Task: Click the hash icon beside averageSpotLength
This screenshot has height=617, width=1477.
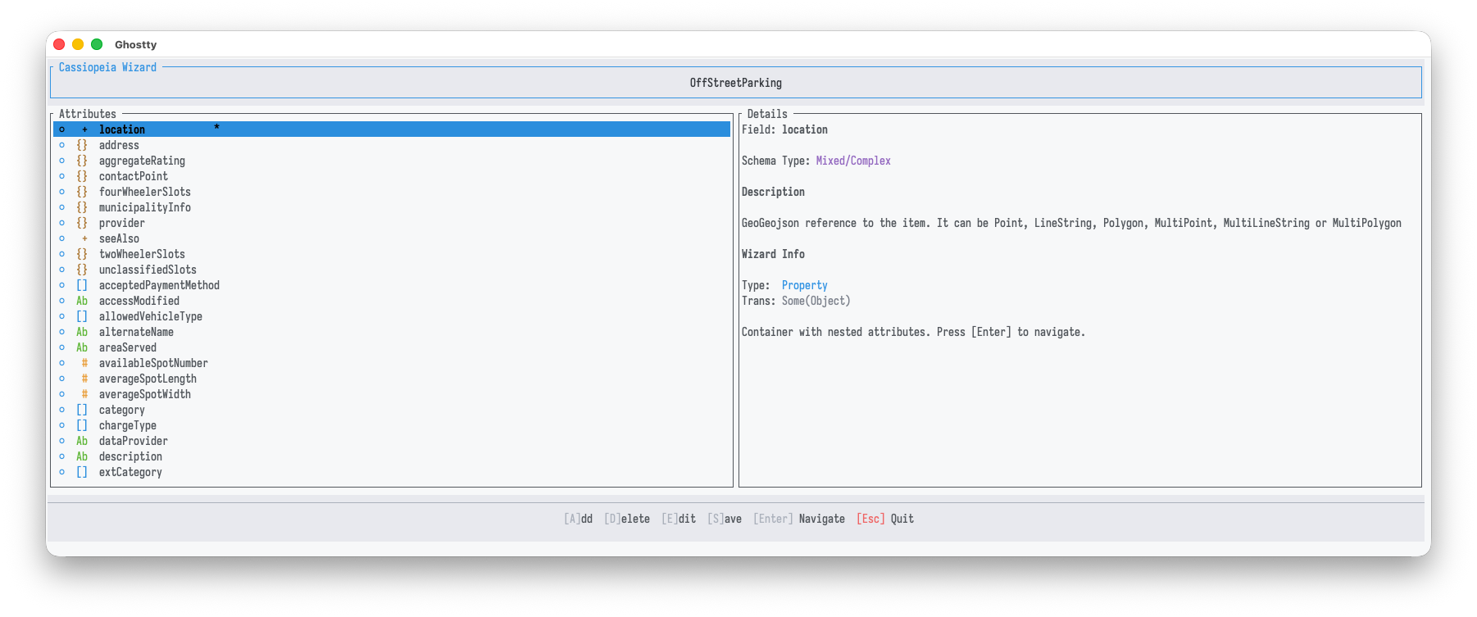Action: click(84, 379)
